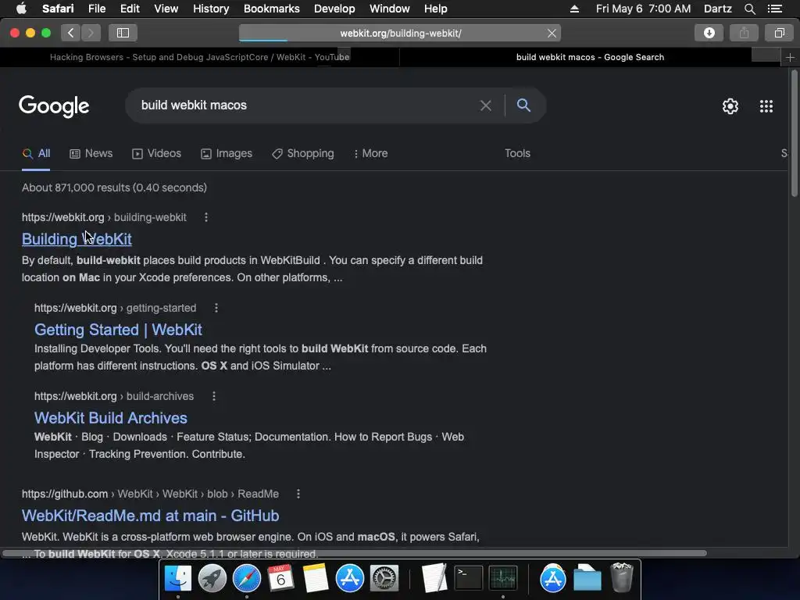Click the horizontal page scrollbar
This screenshot has width=800, height=600.
[x=355, y=553]
